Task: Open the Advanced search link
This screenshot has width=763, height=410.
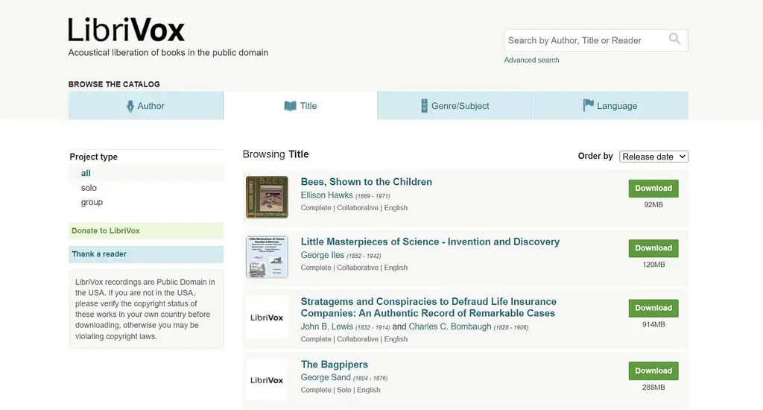Action: click(531, 60)
